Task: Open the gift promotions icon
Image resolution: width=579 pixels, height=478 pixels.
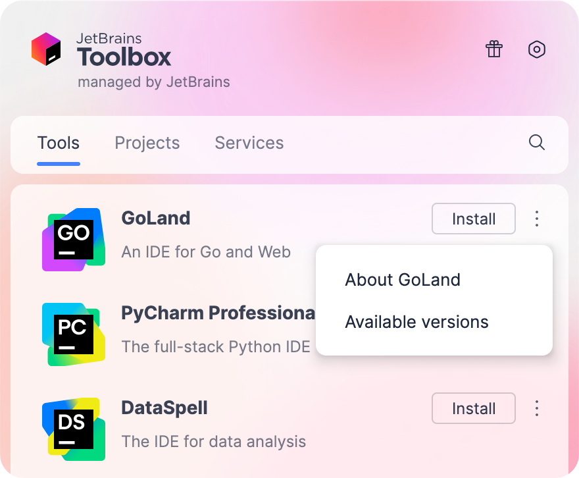Action: click(494, 49)
